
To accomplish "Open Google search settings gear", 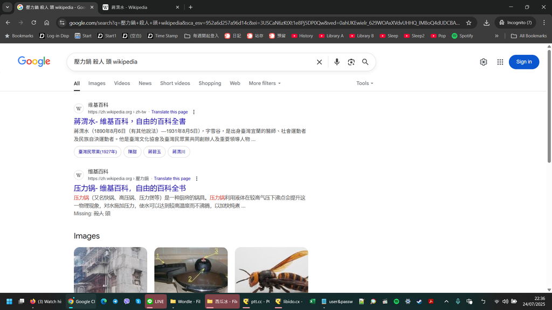I will click(484, 62).
